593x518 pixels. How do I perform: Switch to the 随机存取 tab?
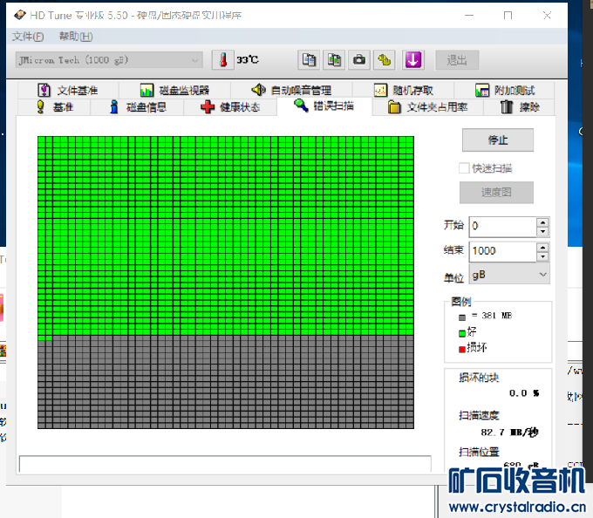(403, 91)
